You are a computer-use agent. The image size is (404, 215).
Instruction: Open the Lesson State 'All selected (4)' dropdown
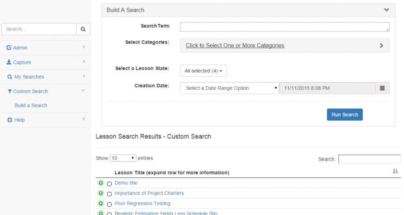[203, 71]
